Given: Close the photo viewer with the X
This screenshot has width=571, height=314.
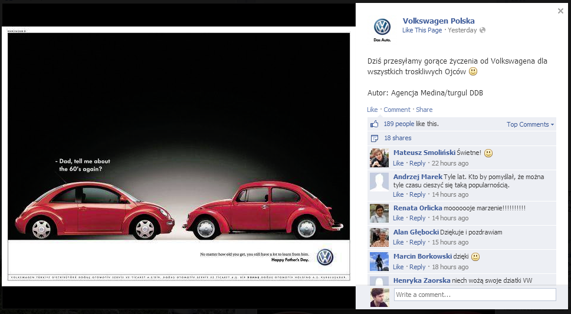Looking at the screenshot, I should click(x=560, y=11).
